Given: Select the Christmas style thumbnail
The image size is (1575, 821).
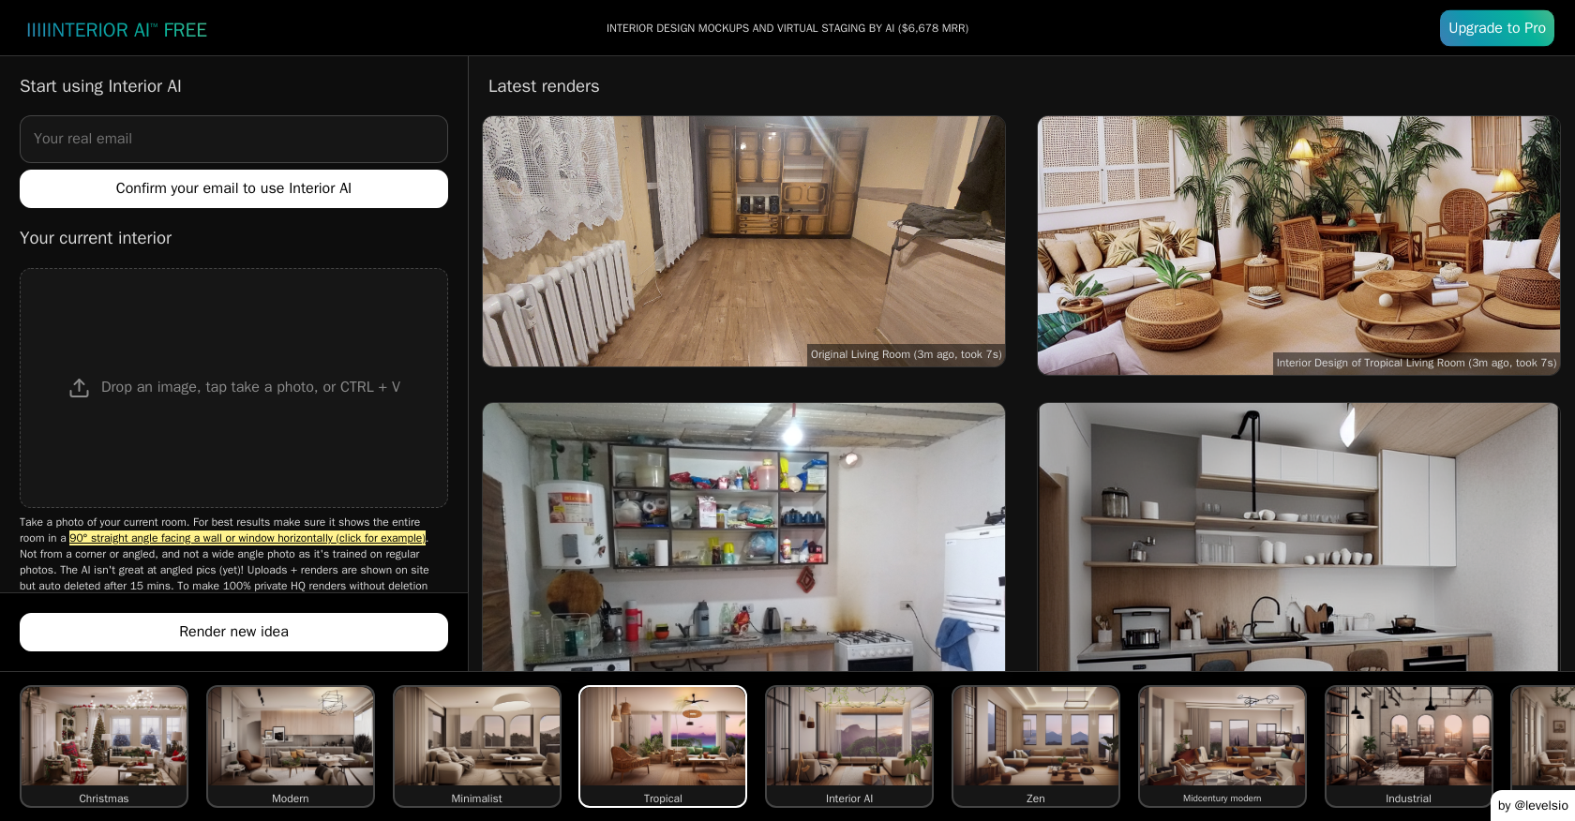Looking at the screenshot, I should point(104,745).
